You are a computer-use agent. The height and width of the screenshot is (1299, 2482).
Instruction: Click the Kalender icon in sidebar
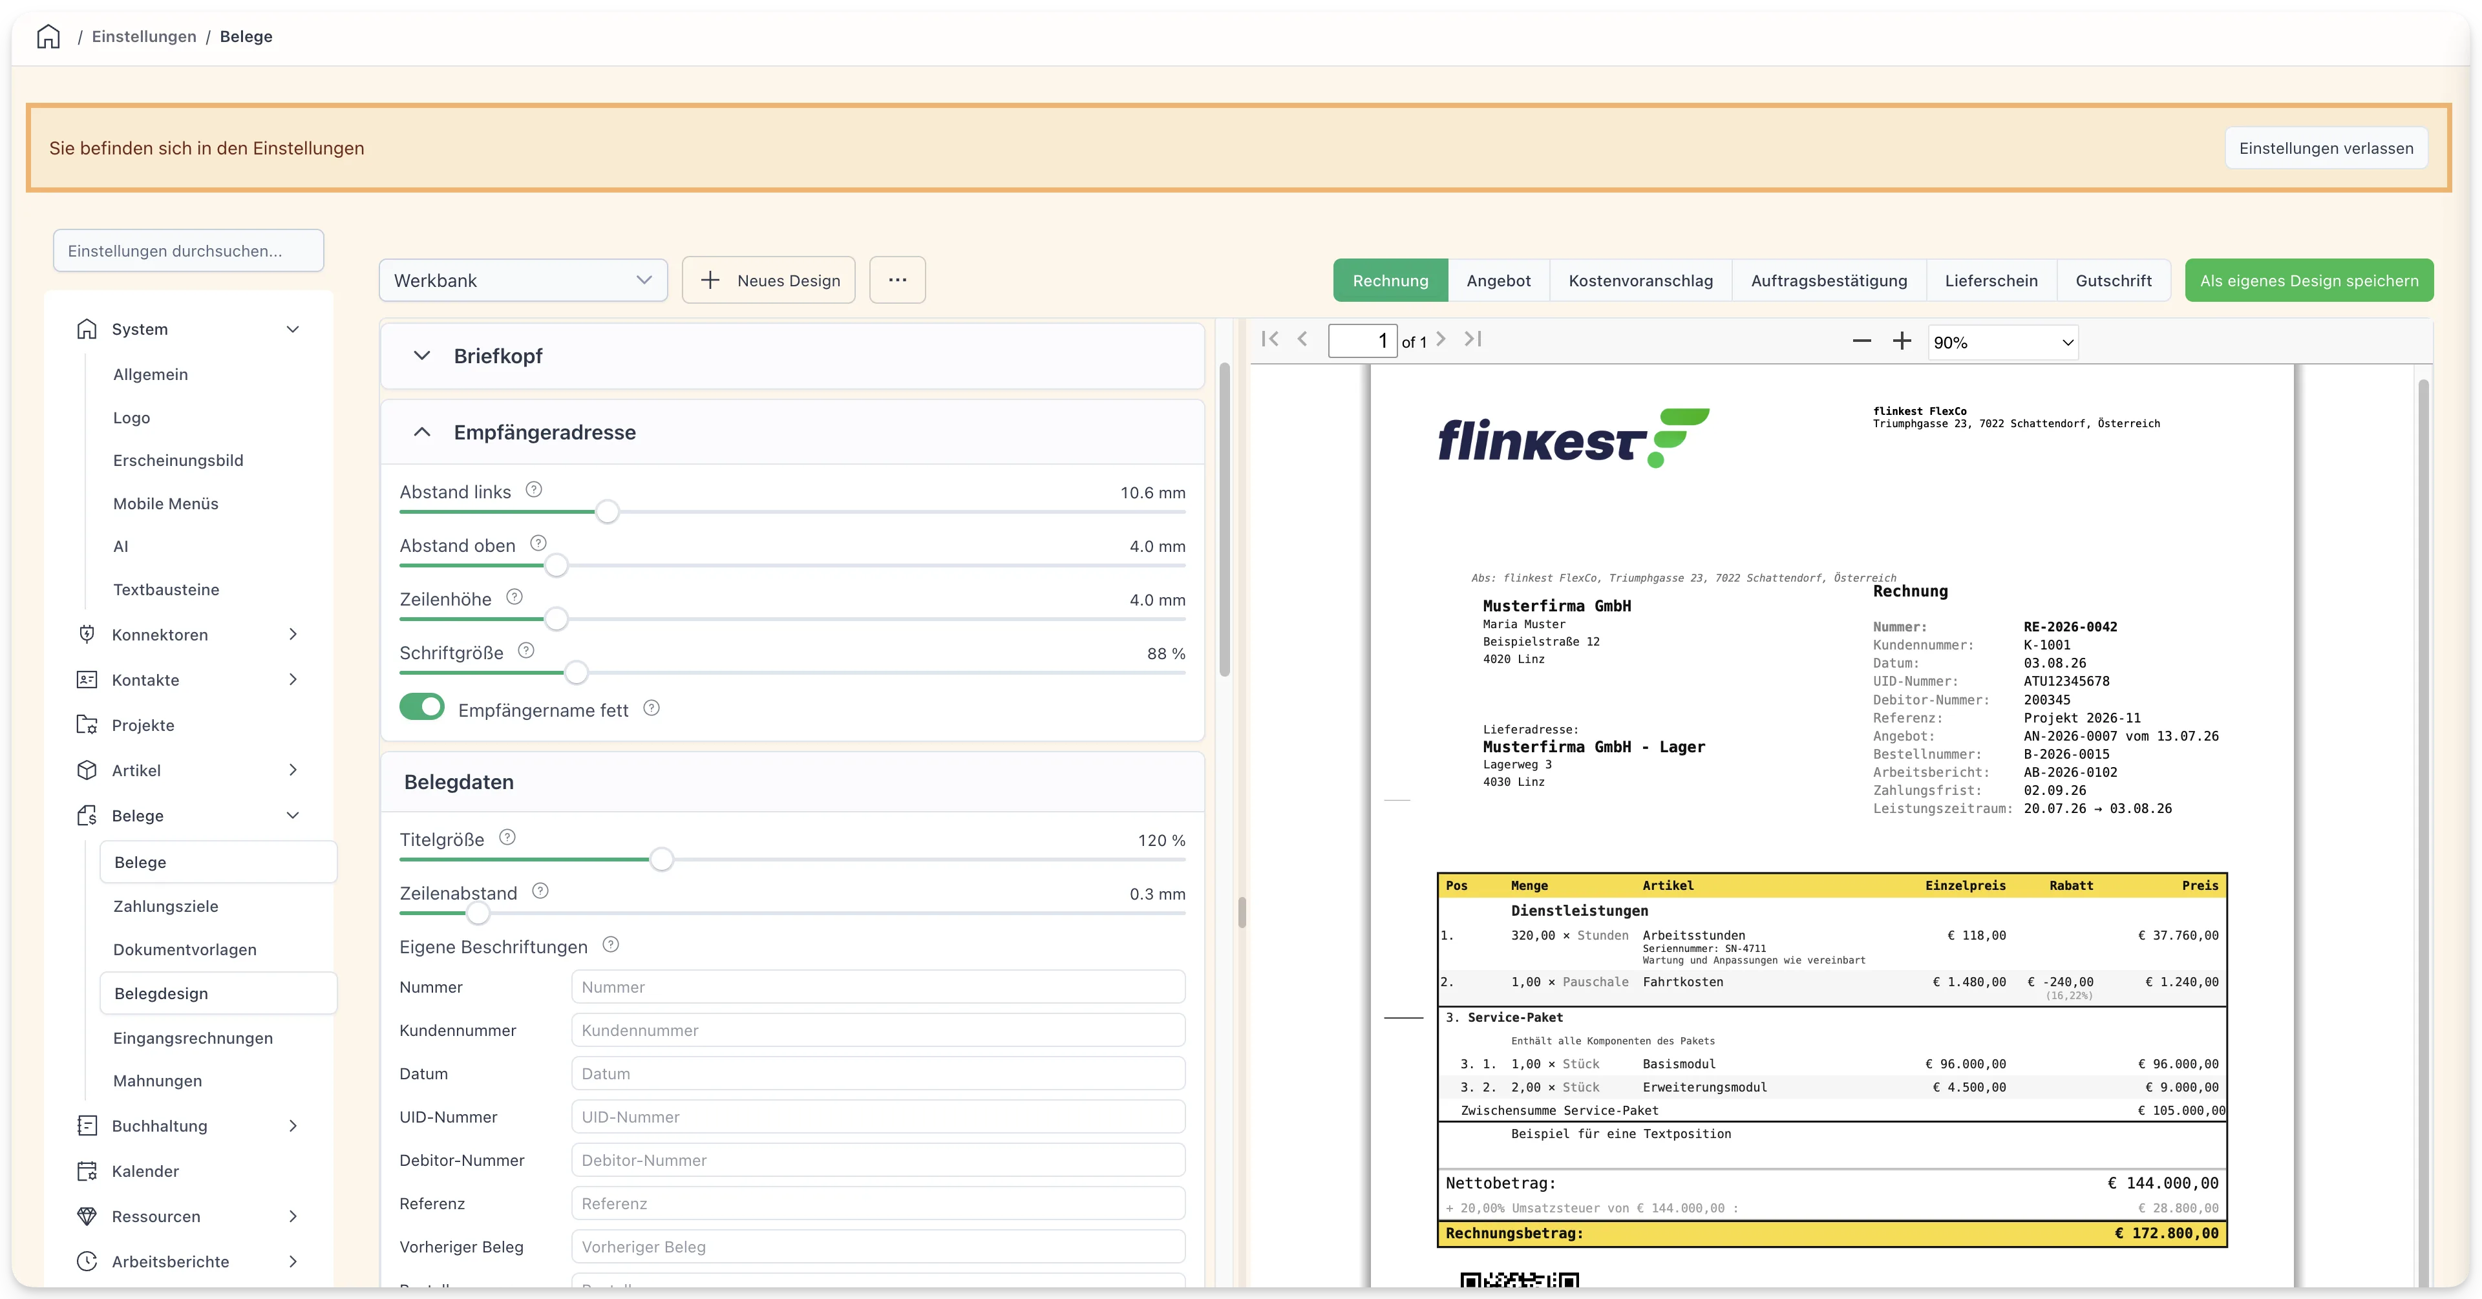click(x=87, y=1171)
